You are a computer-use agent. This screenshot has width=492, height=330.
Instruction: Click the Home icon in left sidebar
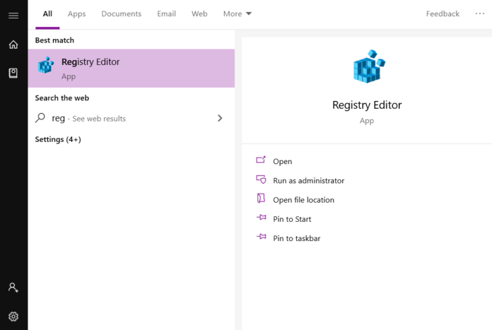[13, 45]
